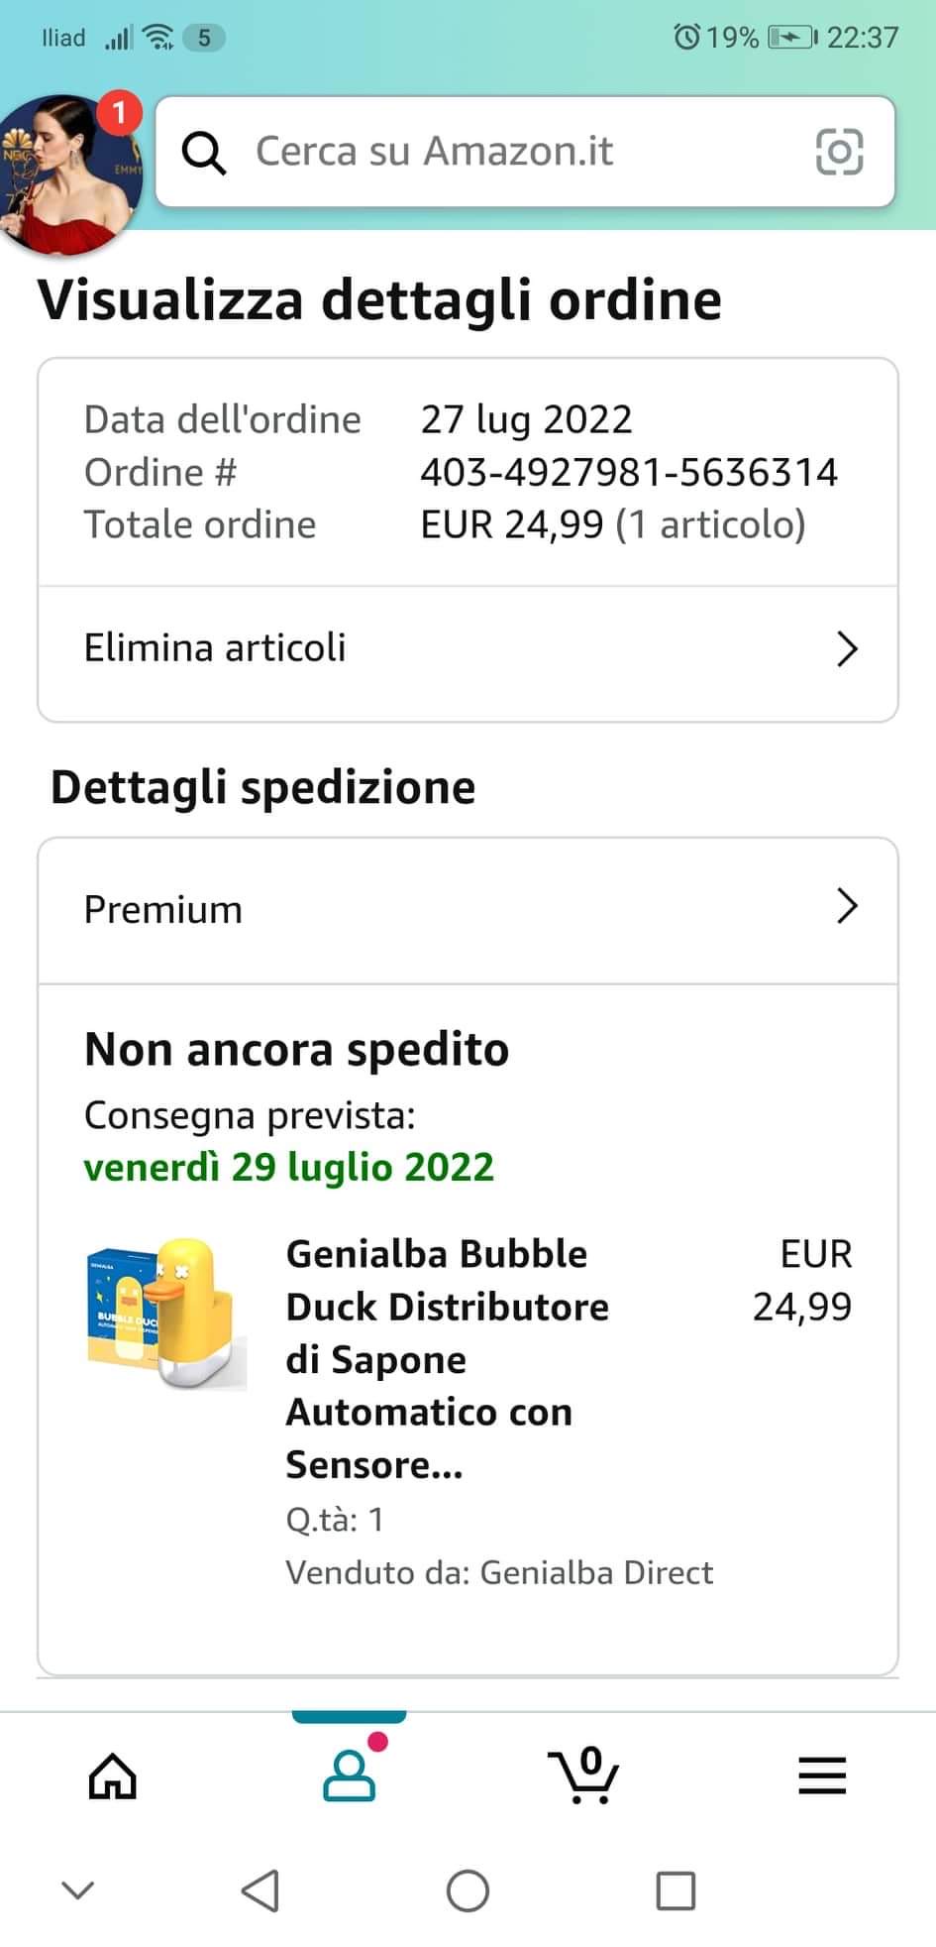
Task: Open the shopping cart
Action: pos(584,1775)
